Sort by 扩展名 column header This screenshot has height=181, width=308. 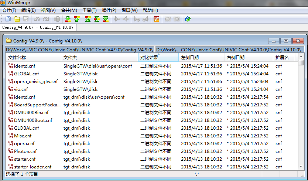pos(284,57)
